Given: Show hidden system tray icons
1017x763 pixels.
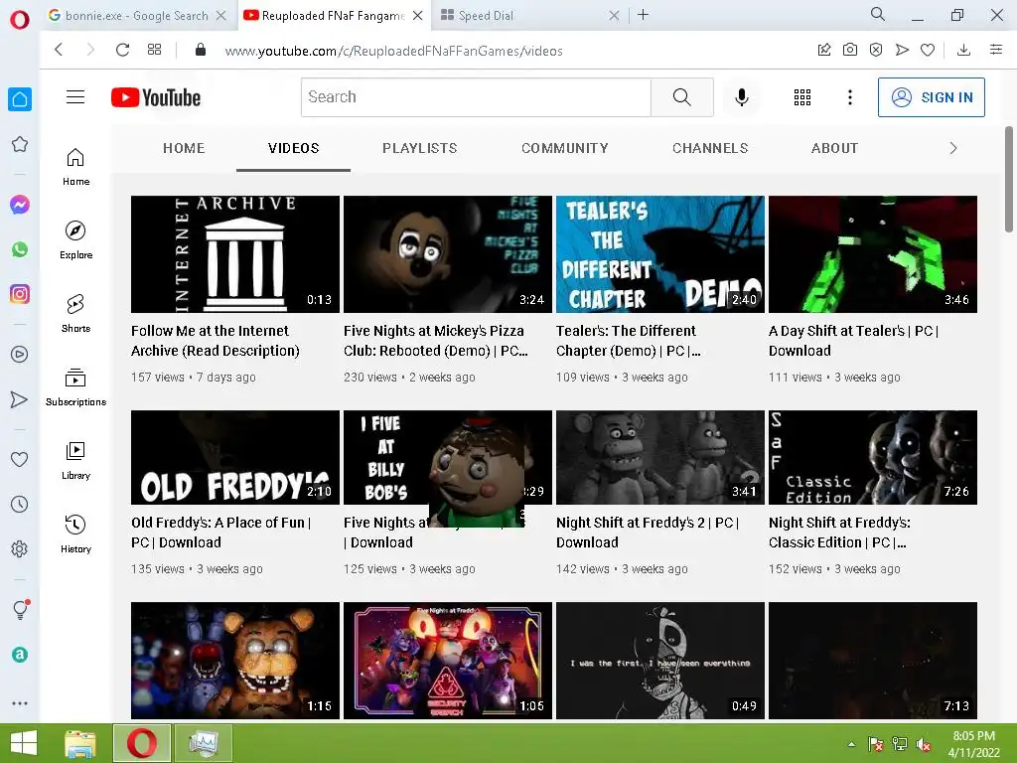Looking at the screenshot, I should [851, 744].
